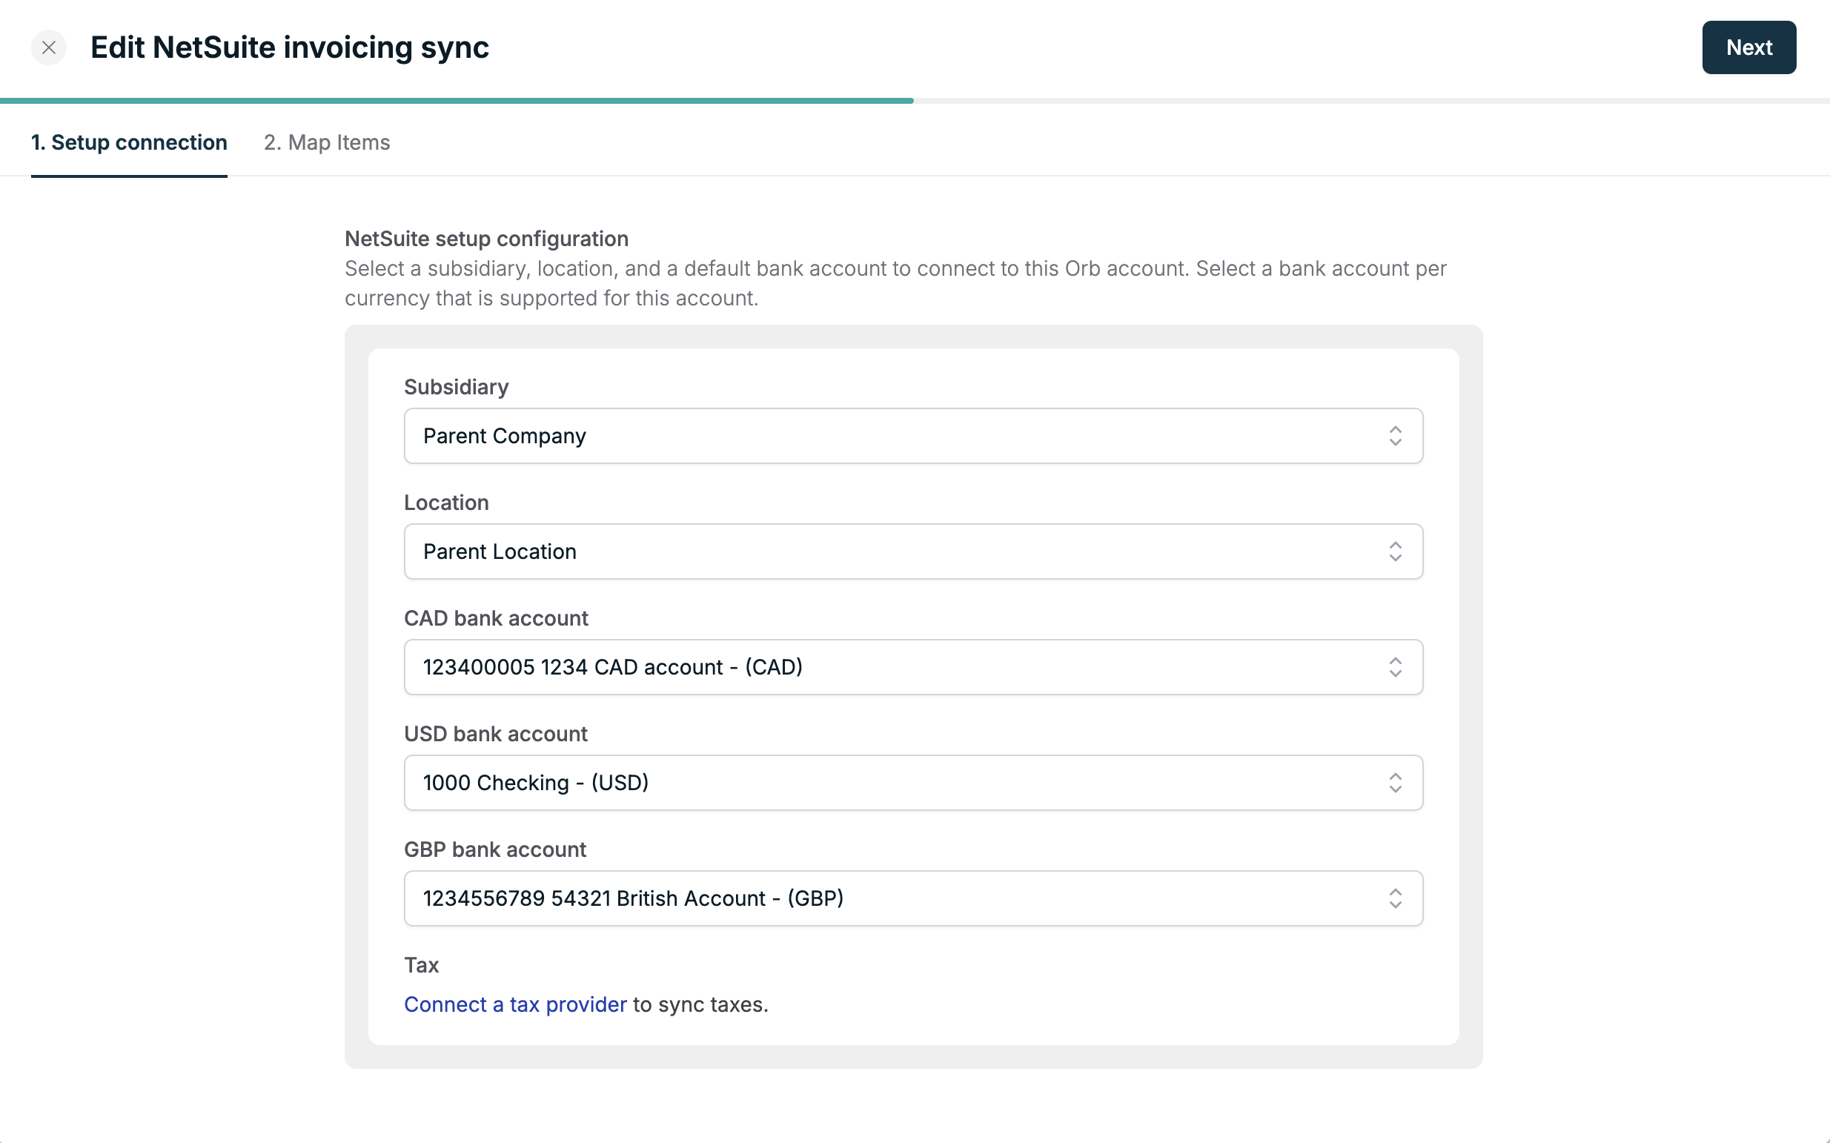This screenshot has width=1830, height=1143.
Task: Click the chevron icon in Subsidiary field
Action: pyautogui.click(x=1395, y=436)
